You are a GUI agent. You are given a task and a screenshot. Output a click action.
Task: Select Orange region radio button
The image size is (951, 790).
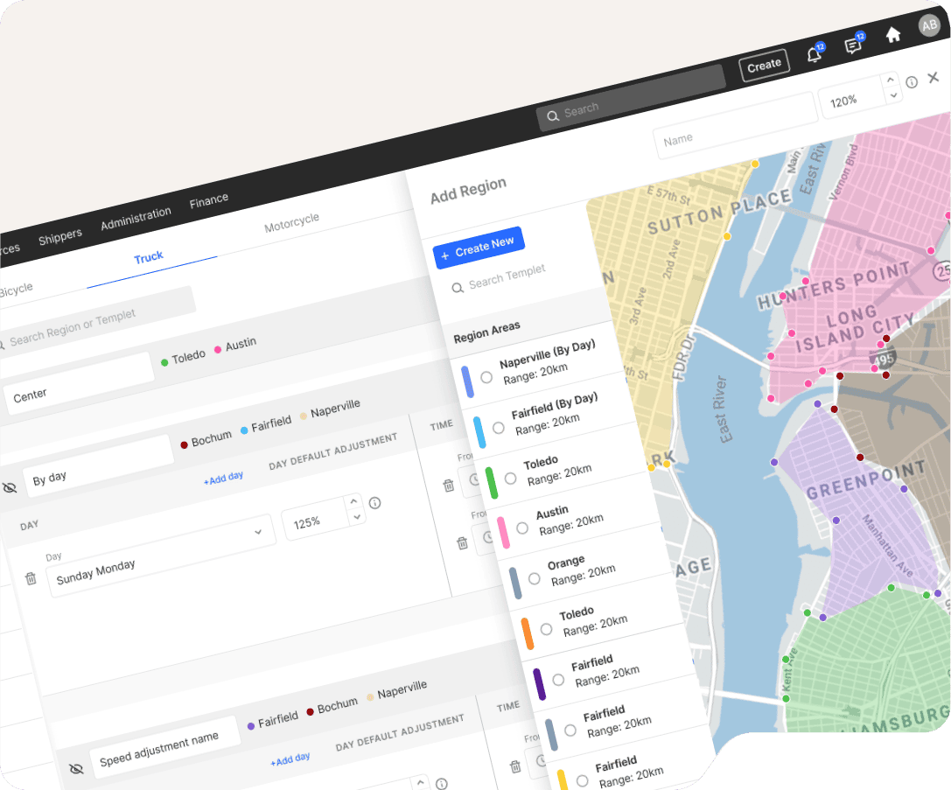pyautogui.click(x=535, y=578)
